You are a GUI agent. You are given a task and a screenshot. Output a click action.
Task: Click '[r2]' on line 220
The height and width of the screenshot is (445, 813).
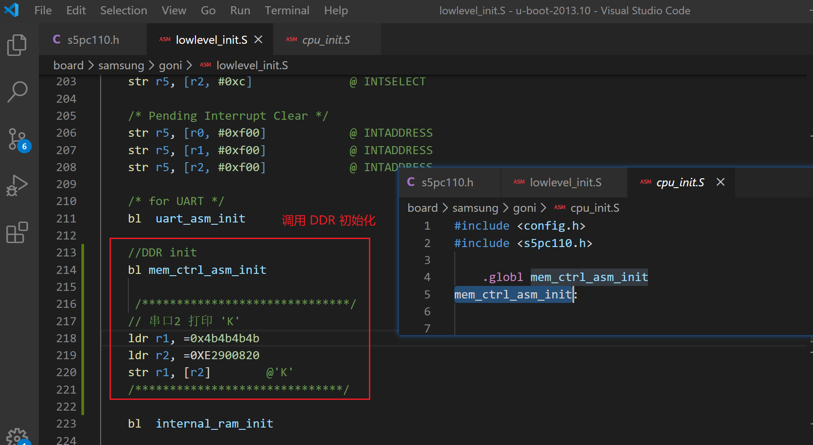(x=197, y=372)
